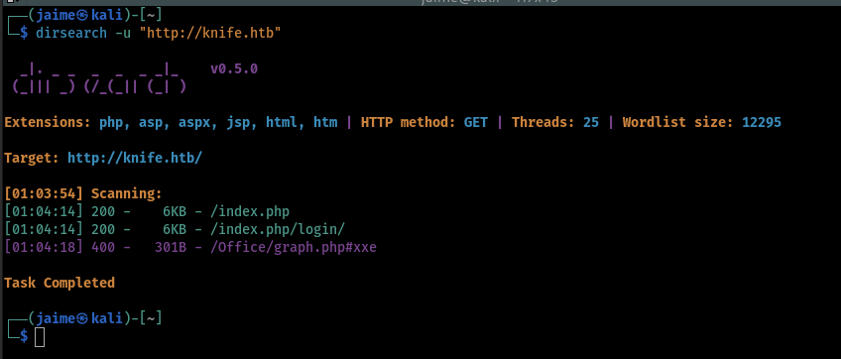The height and width of the screenshot is (359, 841).
Task: Click the Task Completed message
Action: tap(60, 283)
